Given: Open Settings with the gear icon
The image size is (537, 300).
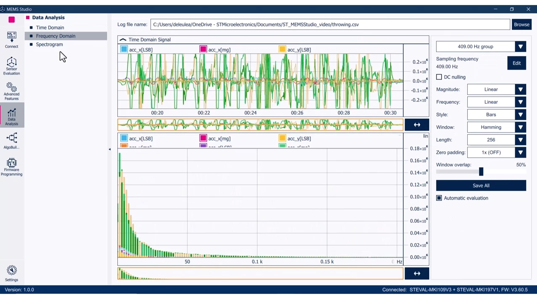Looking at the screenshot, I should pos(11,273).
